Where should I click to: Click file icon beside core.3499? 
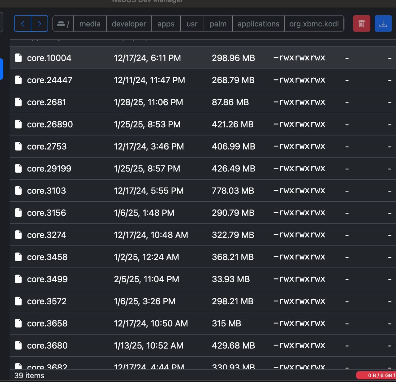pos(19,279)
